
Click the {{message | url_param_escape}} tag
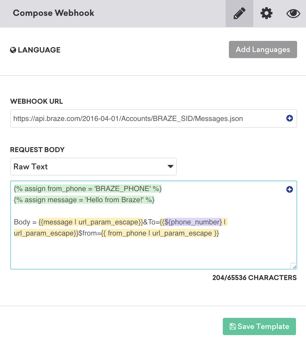pyautogui.click(x=90, y=222)
